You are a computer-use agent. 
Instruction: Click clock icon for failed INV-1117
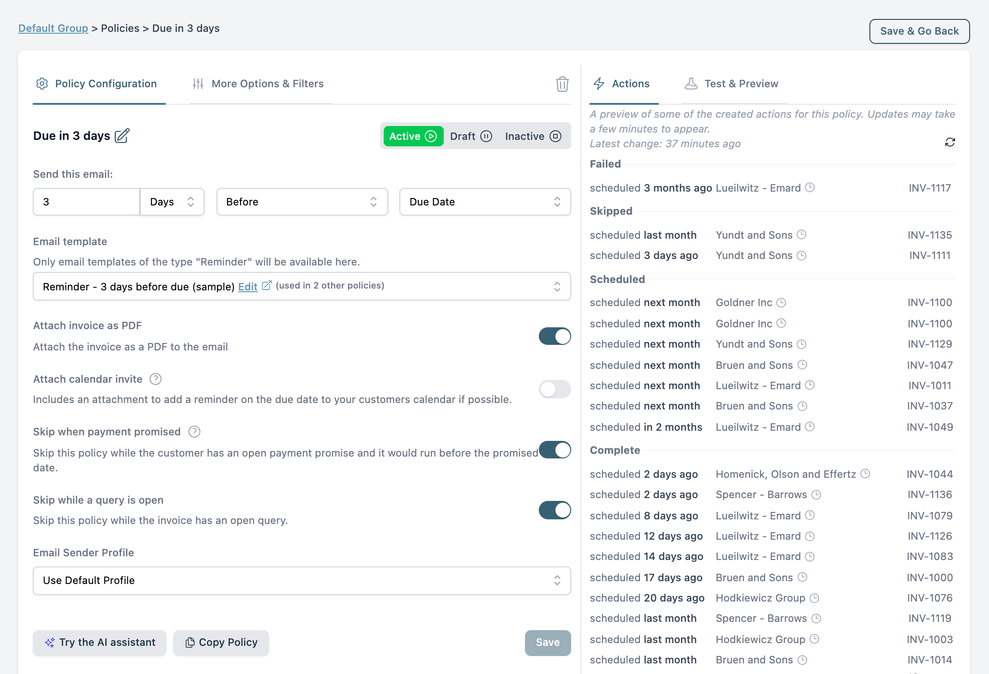(x=810, y=187)
